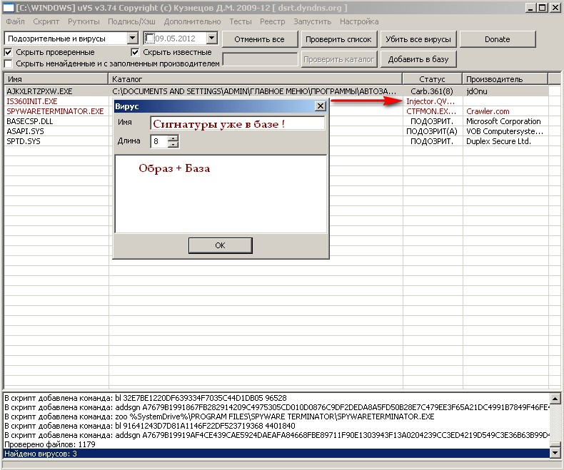Image resolution: width=564 pixels, height=470 pixels.
Task: Select the SPYWARETERMINATOR.EXE row in the list
Action: coord(55,111)
